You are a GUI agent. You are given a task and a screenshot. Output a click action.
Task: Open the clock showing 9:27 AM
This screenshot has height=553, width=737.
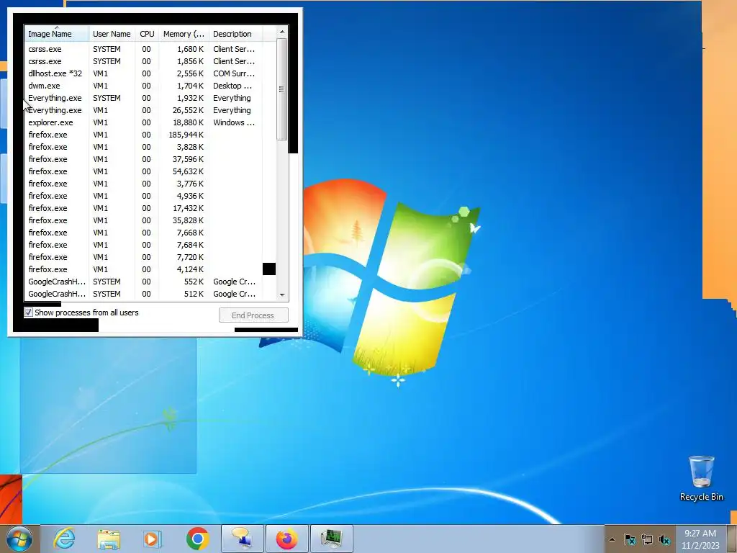700,539
